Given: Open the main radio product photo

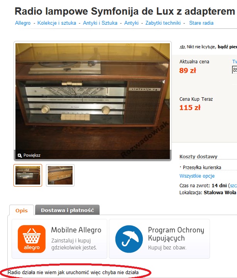Looking at the screenshot, I should 93,101.
